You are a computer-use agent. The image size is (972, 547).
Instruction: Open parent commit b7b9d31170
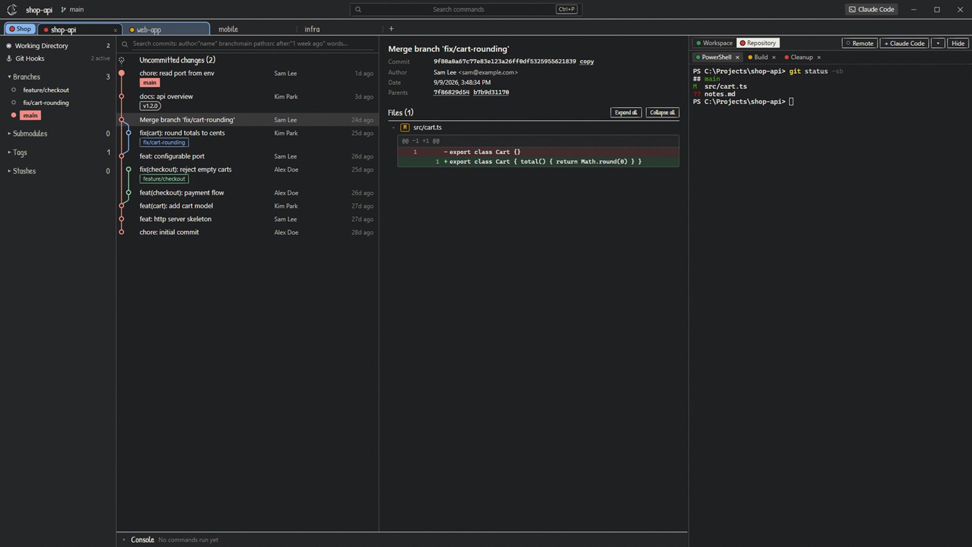point(491,92)
